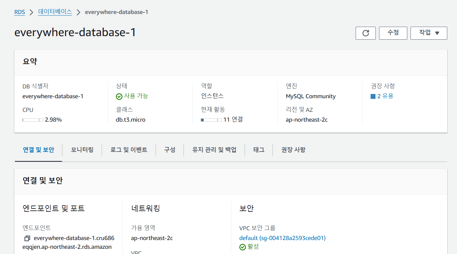Go to RDS breadcrumb link
The image size is (457, 254).
(x=20, y=12)
